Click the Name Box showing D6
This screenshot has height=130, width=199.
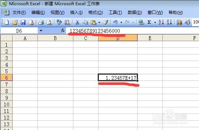(19, 31)
